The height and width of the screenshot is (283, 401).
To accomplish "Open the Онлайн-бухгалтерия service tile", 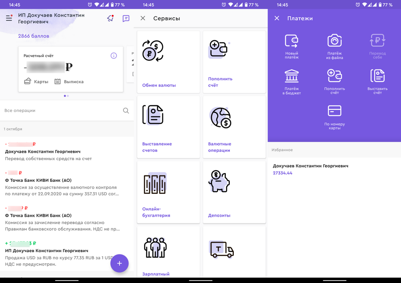I will pyautogui.click(x=168, y=192).
